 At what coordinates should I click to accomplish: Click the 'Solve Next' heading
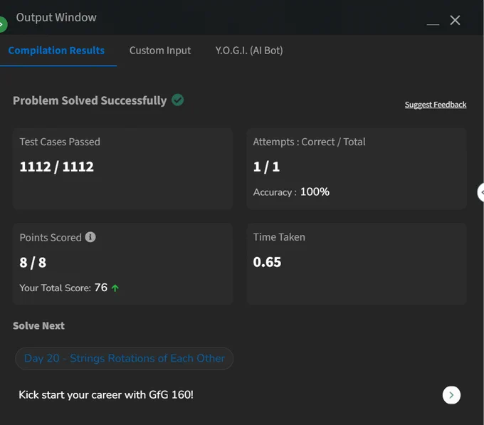tap(39, 325)
